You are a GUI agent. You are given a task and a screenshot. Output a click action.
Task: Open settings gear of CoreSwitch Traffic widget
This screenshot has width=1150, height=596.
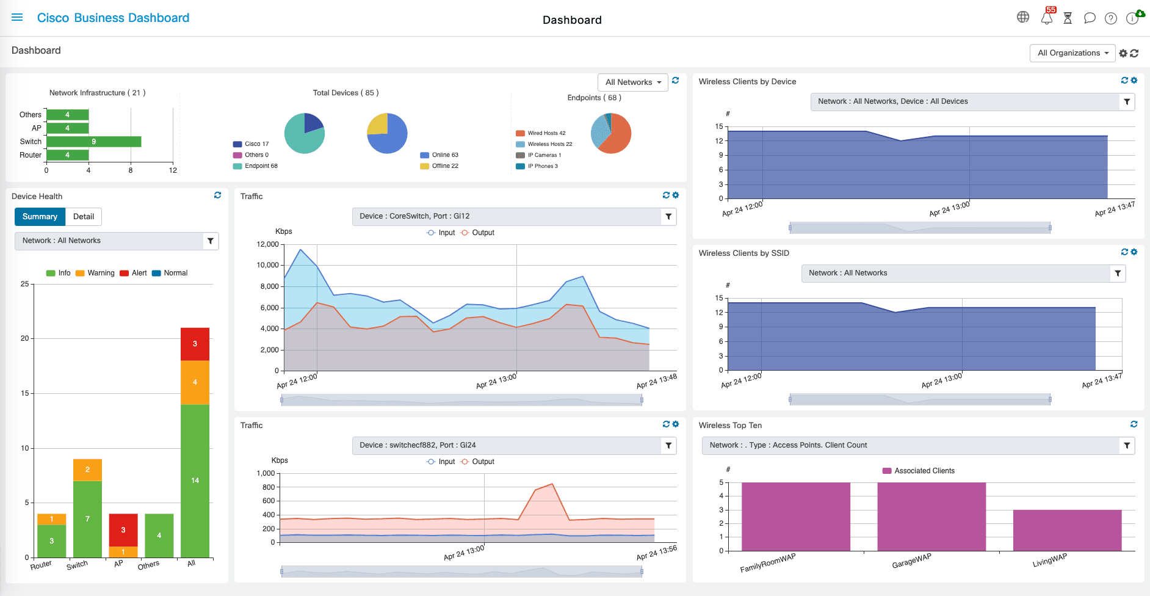676,195
